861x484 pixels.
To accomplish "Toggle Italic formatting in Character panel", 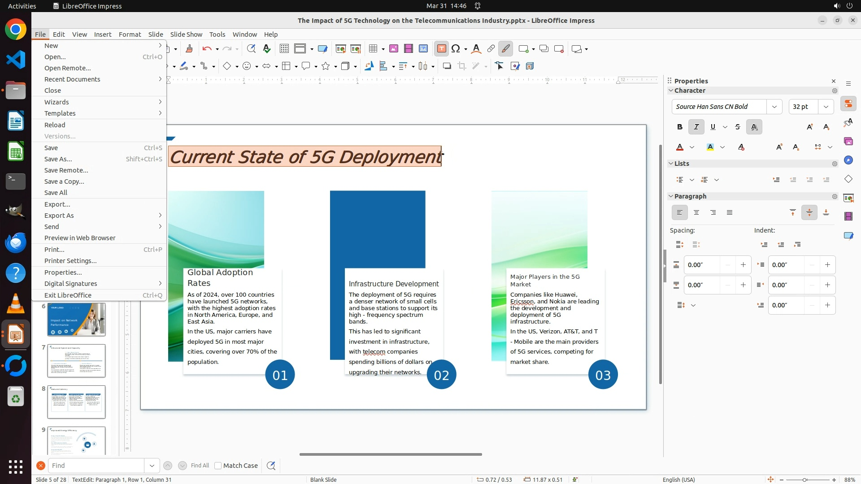I will (x=696, y=127).
